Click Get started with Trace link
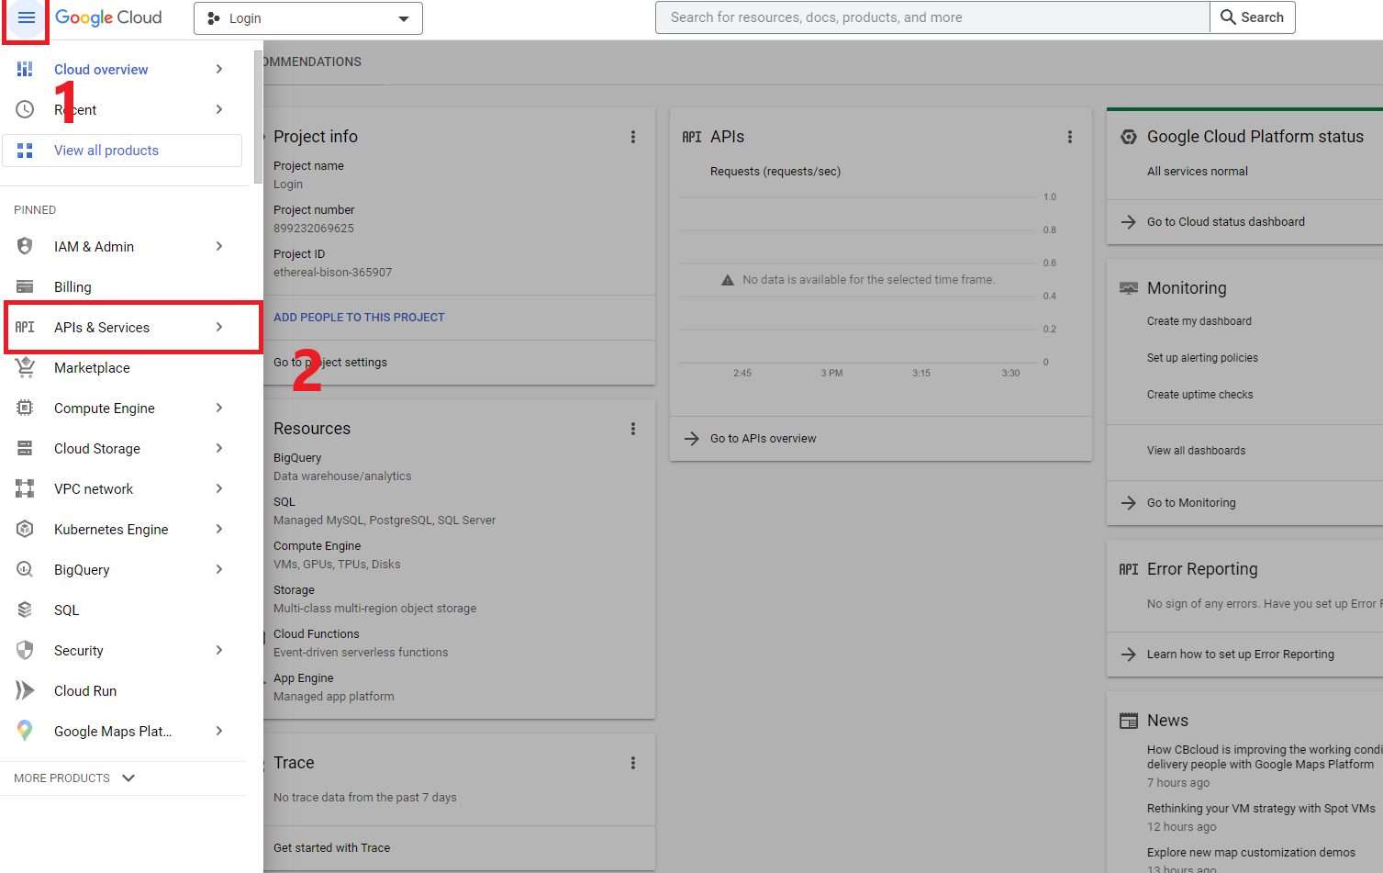Image resolution: width=1383 pixels, height=873 pixels. 331,848
